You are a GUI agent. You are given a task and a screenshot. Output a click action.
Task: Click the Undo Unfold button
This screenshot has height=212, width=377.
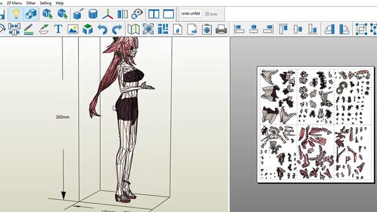point(190,14)
